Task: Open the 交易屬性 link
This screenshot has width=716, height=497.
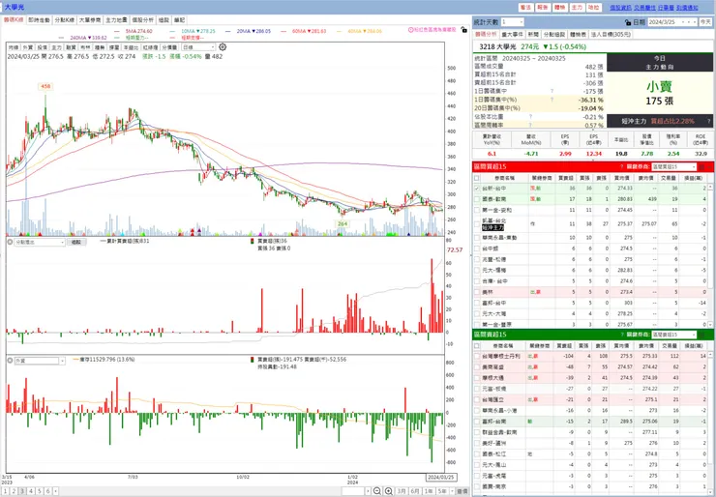Action: (x=644, y=8)
